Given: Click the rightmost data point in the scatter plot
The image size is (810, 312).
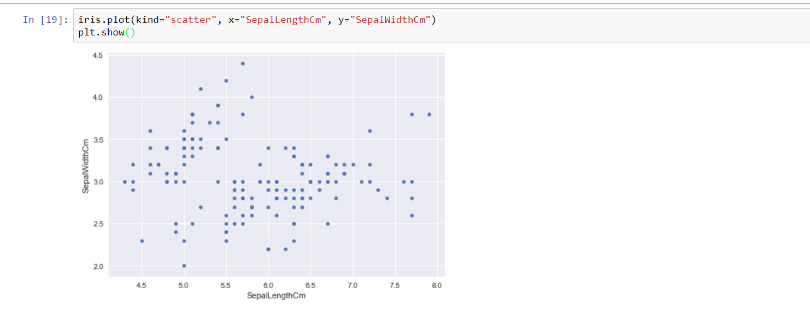Looking at the screenshot, I should (x=429, y=115).
